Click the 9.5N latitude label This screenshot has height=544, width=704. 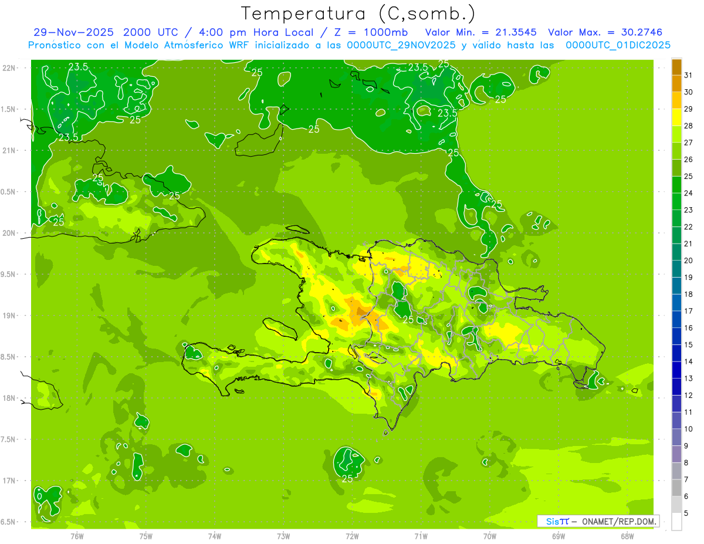8,275
